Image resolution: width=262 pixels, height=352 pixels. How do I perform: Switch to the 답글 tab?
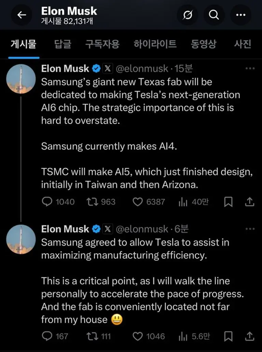[63, 44]
